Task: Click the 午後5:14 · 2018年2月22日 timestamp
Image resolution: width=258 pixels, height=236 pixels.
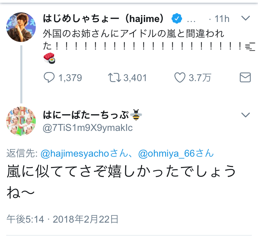Action: pos(63,219)
